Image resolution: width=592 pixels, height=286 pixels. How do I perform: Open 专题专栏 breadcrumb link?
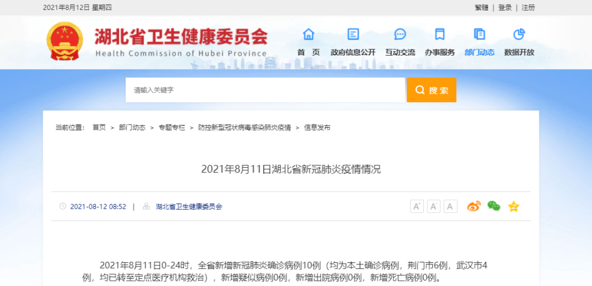(172, 128)
